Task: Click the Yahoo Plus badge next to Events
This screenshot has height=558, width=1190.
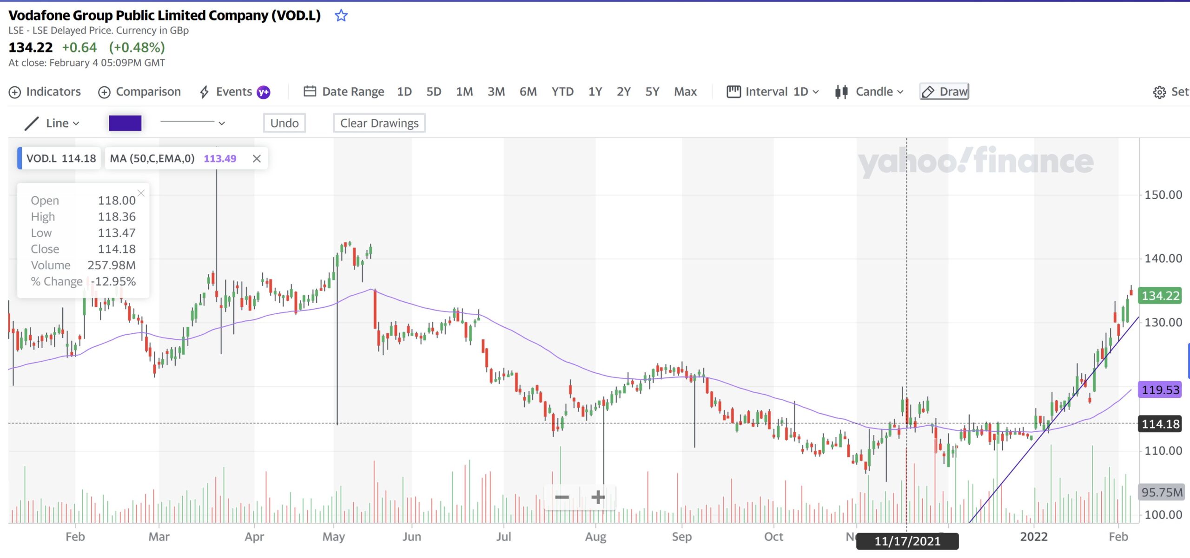Action: pyautogui.click(x=264, y=92)
